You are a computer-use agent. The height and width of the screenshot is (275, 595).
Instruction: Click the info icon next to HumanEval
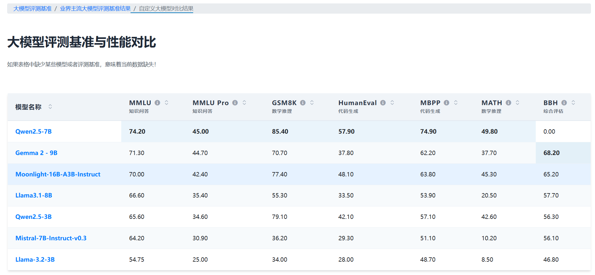pos(383,103)
